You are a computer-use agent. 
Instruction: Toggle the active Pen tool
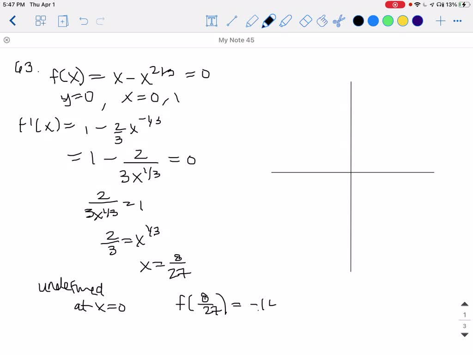point(268,21)
